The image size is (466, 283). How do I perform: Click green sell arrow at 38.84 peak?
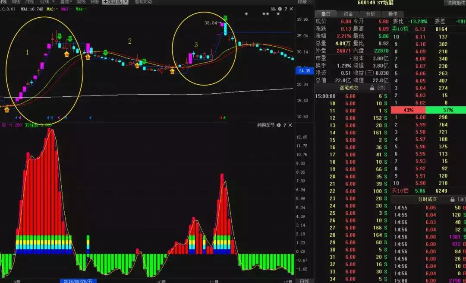coord(226,18)
